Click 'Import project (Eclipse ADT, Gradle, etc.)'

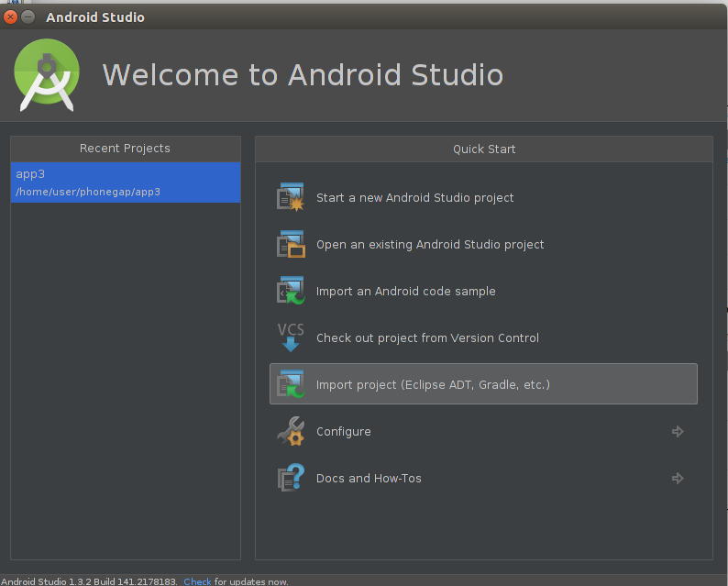(x=433, y=385)
